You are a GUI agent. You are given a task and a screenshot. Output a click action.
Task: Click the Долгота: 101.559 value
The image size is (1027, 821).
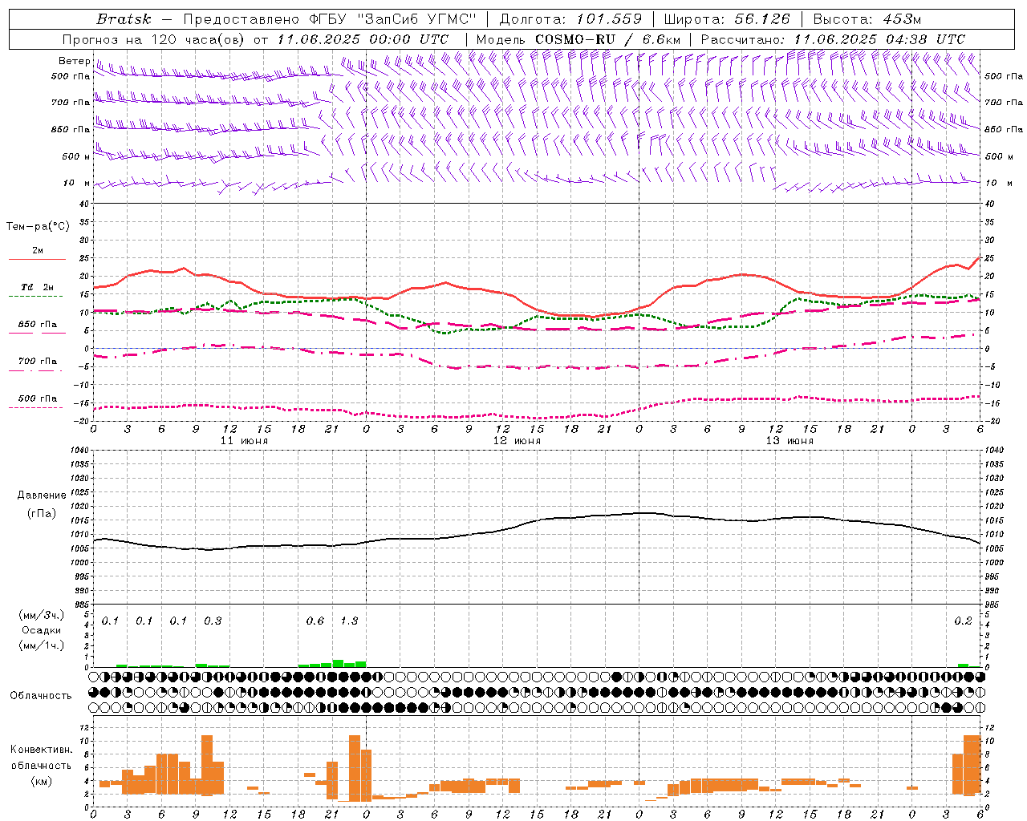[571, 19]
